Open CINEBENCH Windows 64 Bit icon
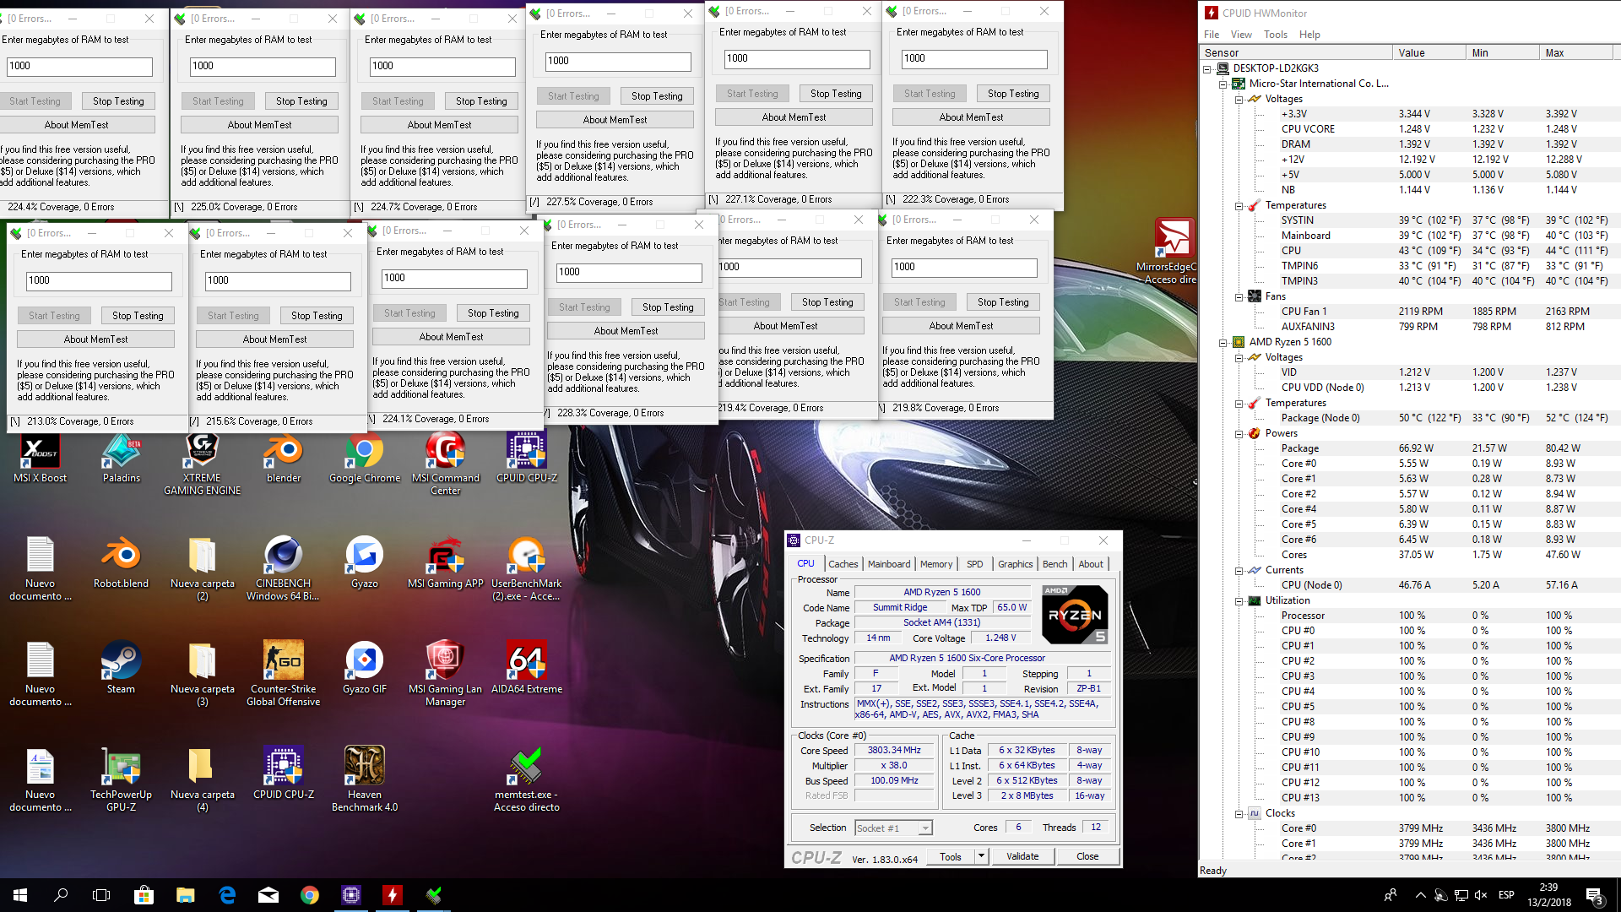 [x=284, y=569]
